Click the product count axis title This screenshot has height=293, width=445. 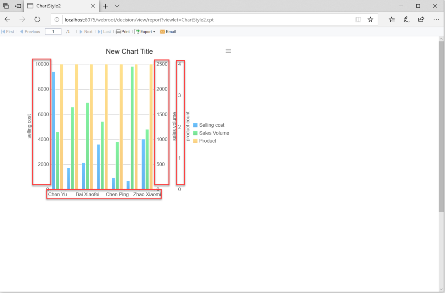point(188,126)
